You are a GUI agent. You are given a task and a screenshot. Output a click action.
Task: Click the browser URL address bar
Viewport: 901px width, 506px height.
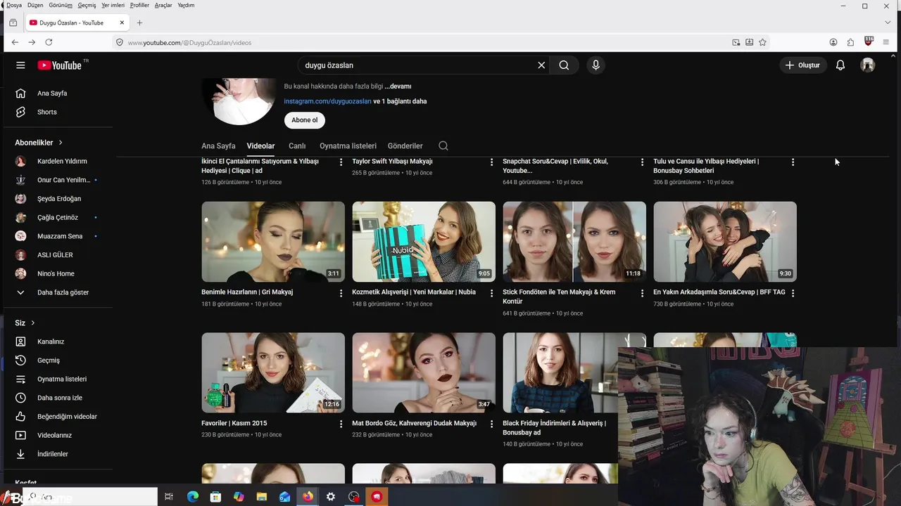pos(422,42)
